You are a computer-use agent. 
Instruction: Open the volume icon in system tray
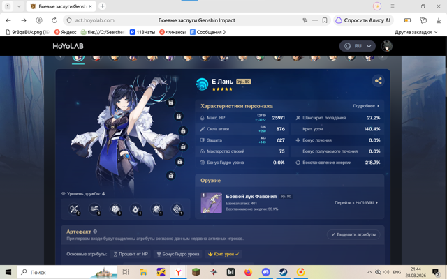click(x=386, y=272)
